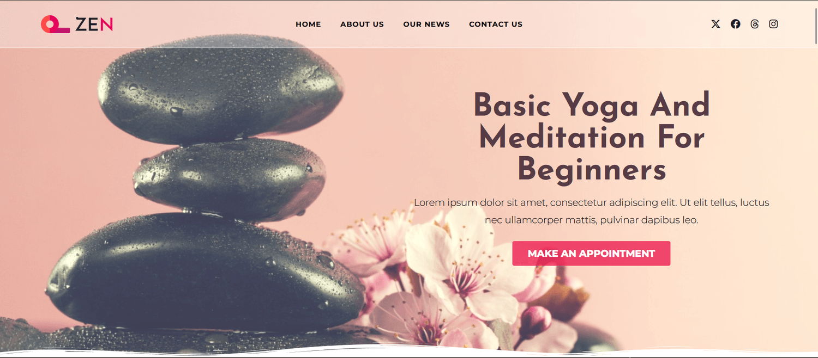
Task: Click the Lorem ipsum paragraph text
Action: [x=592, y=211]
